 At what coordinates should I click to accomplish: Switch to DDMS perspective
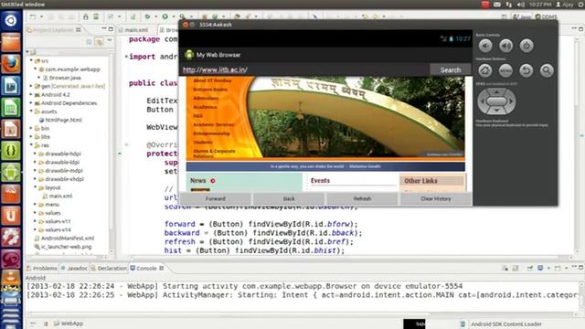click(547, 16)
